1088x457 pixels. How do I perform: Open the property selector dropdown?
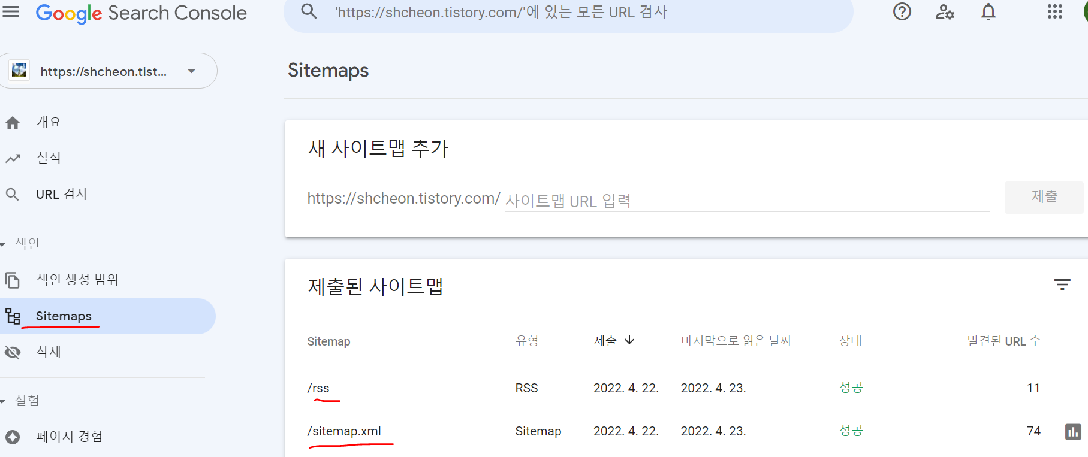click(109, 71)
